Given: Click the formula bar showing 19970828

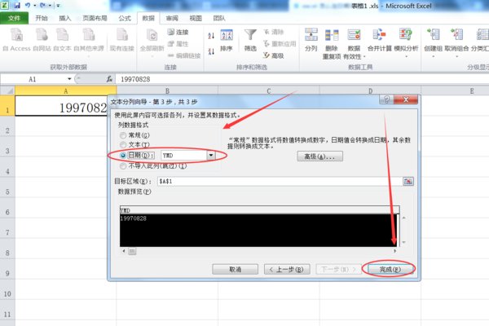Looking at the screenshot, I should (302, 79).
